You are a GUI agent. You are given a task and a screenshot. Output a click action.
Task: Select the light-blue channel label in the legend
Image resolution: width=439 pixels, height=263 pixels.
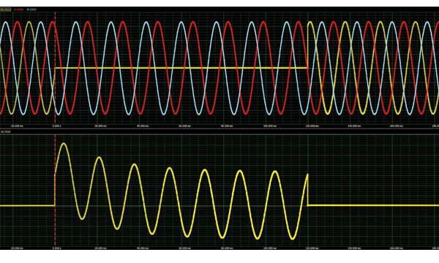click(x=31, y=9)
